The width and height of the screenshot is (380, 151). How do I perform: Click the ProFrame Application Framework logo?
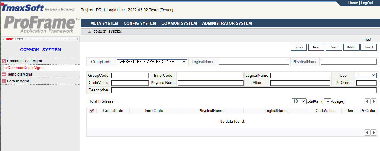pyautogui.click(x=41, y=24)
